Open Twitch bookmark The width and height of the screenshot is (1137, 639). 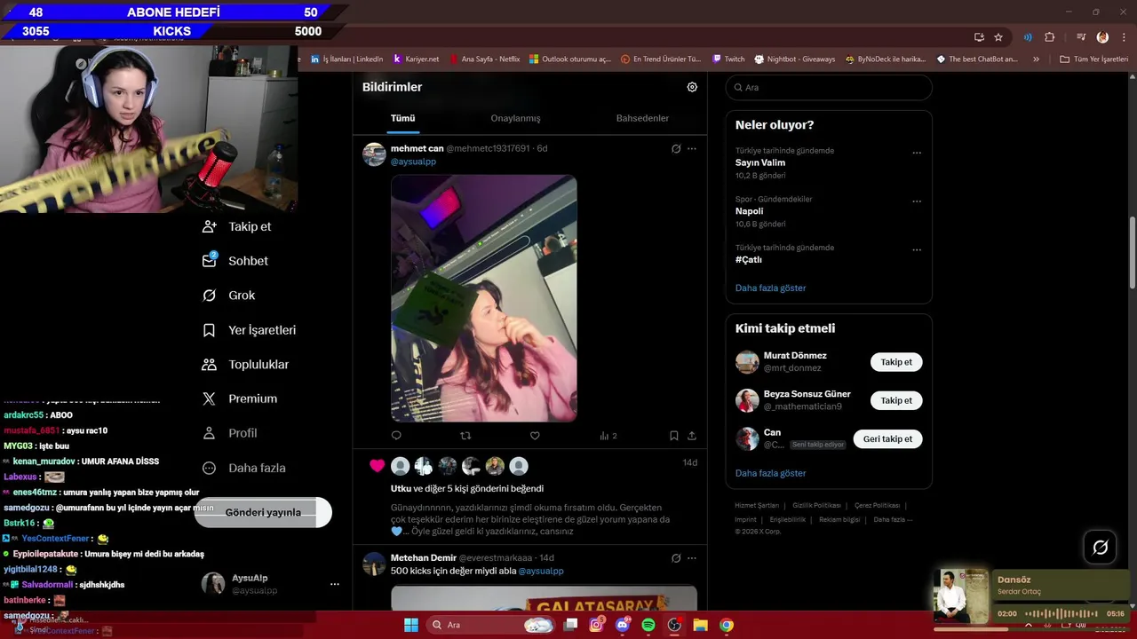tap(728, 59)
